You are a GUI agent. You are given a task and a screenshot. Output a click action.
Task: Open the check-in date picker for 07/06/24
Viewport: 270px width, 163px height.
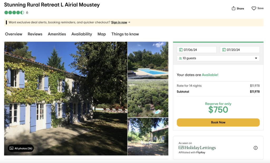coord(196,49)
